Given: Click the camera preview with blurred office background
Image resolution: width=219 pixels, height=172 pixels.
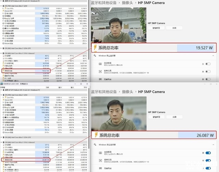Looking at the screenshot, I should 119,114.
